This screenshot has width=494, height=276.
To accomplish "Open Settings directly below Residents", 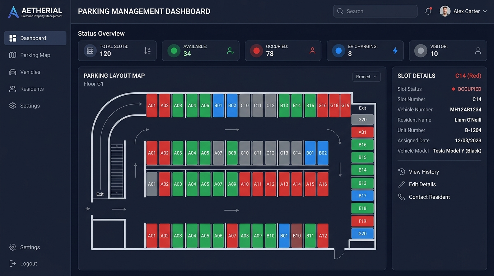I will (35, 106).
